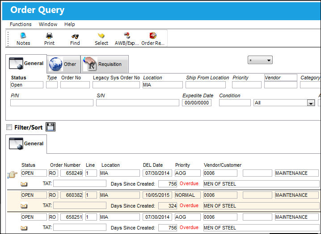321x234 pixels.
Task: Click the Vendor query input field
Action: [x=280, y=85]
